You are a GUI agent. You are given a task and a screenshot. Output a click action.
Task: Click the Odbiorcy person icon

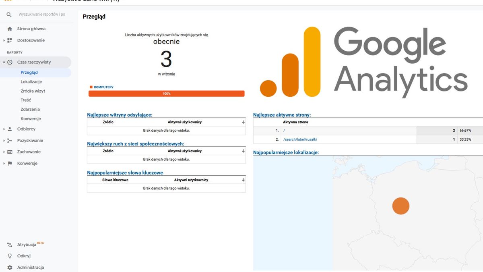click(x=10, y=129)
